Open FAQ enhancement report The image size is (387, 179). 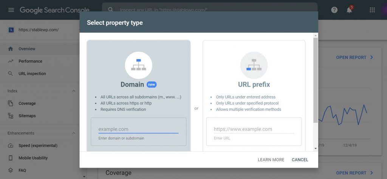(22, 170)
